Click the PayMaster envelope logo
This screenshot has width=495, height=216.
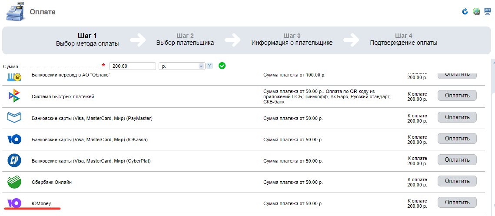click(x=14, y=118)
